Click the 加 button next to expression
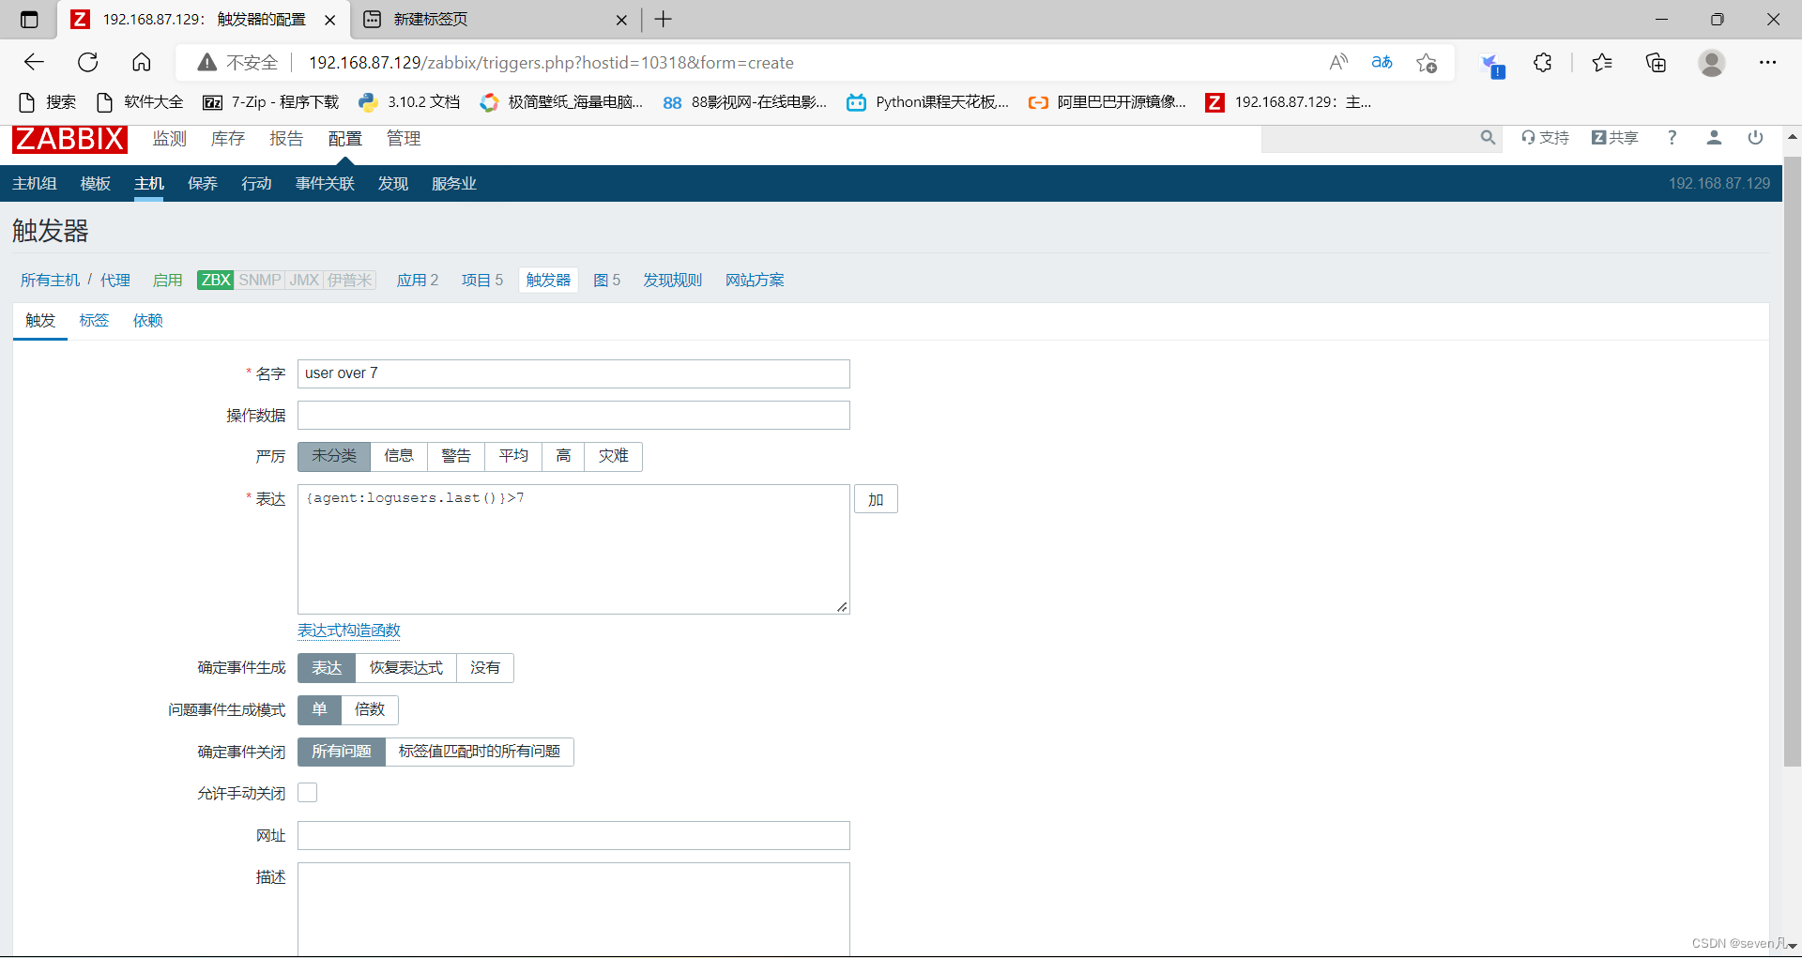 point(876,500)
